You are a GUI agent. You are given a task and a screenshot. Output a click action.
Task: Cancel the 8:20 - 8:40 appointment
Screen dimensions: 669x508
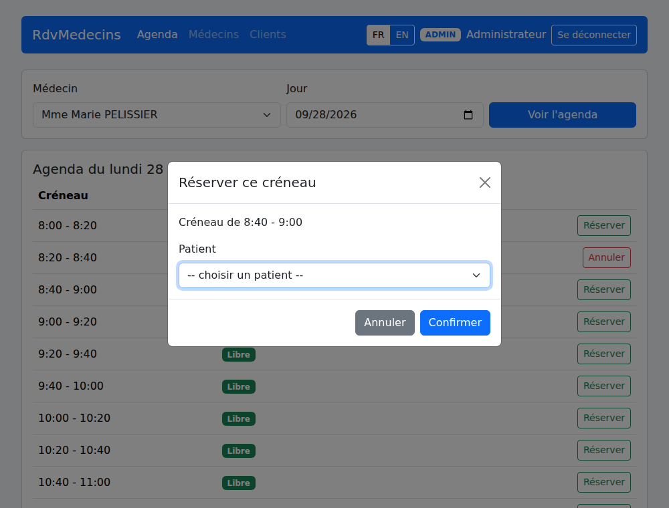coord(606,257)
